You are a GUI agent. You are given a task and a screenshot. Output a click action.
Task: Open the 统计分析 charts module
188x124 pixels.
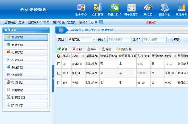(x=181, y=10)
